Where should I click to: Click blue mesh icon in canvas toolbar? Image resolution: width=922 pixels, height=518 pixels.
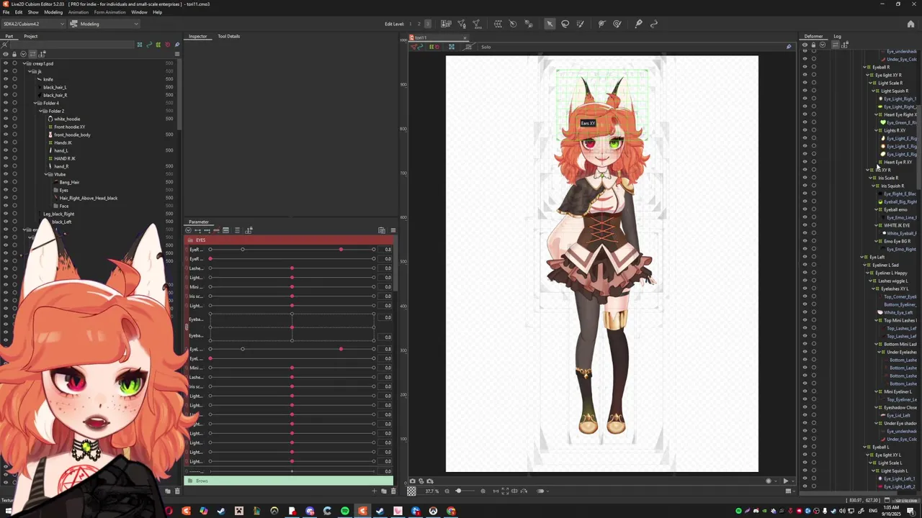451,47
